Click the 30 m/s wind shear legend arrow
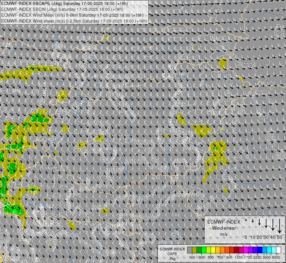Image resolution: width=286 pixels, height=263 pixels. point(266,223)
